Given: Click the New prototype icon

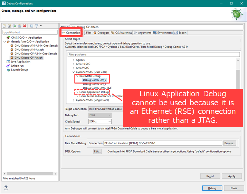Looking at the screenshot, I should (x=10, y=26).
